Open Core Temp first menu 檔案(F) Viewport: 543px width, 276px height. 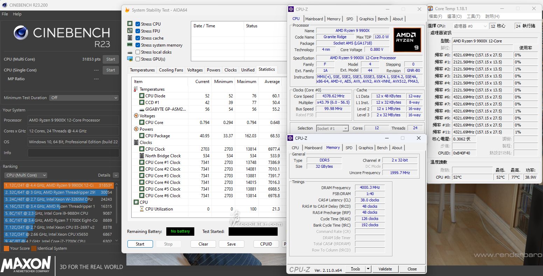436,16
